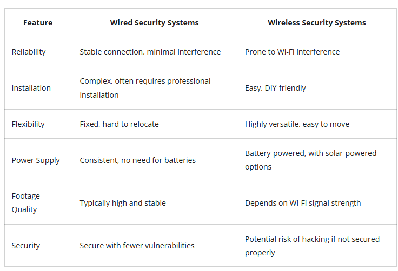Viewport: 398px width, 271px height.
Task: Click the Wireless Security Systems header
Action: 316,23
